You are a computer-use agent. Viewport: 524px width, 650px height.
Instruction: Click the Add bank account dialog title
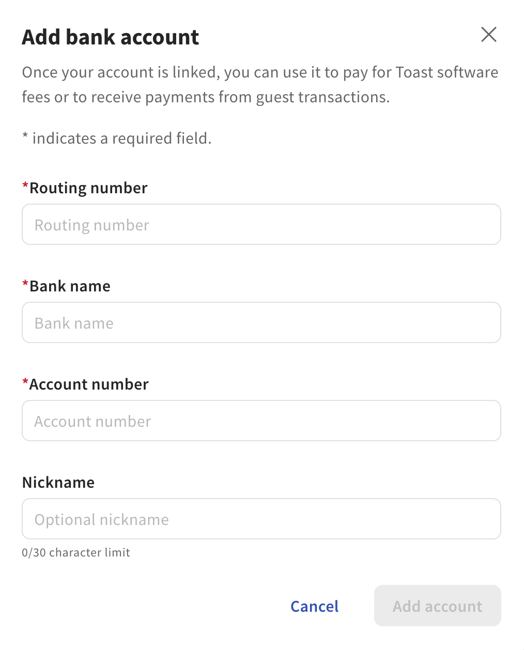click(110, 37)
